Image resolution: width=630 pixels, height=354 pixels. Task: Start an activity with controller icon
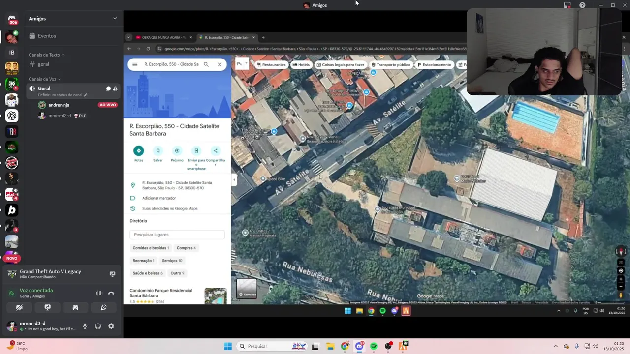point(75,307)
